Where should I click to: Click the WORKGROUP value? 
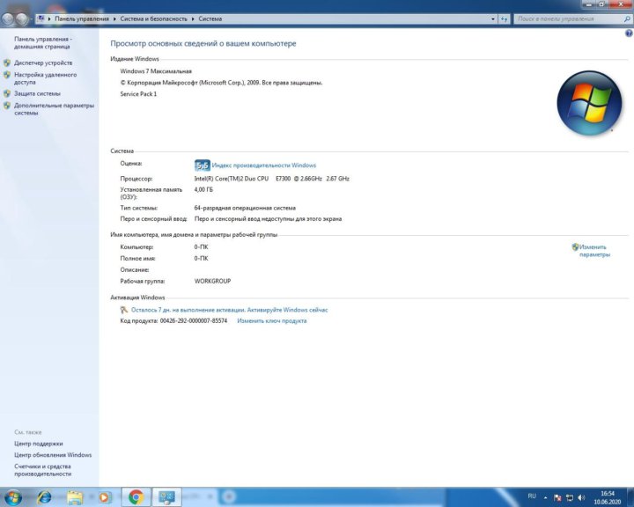click(x=212, y=282)
